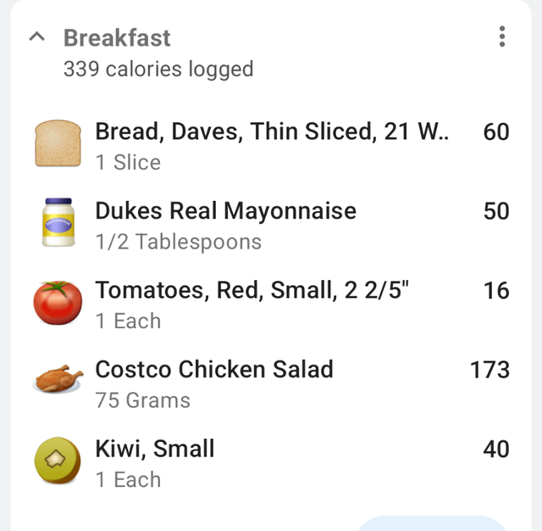Tap the red tomato icon

coord(58,303)
